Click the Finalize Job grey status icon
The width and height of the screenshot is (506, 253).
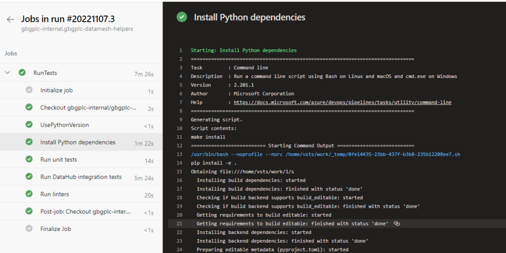[x=29, y=228]
